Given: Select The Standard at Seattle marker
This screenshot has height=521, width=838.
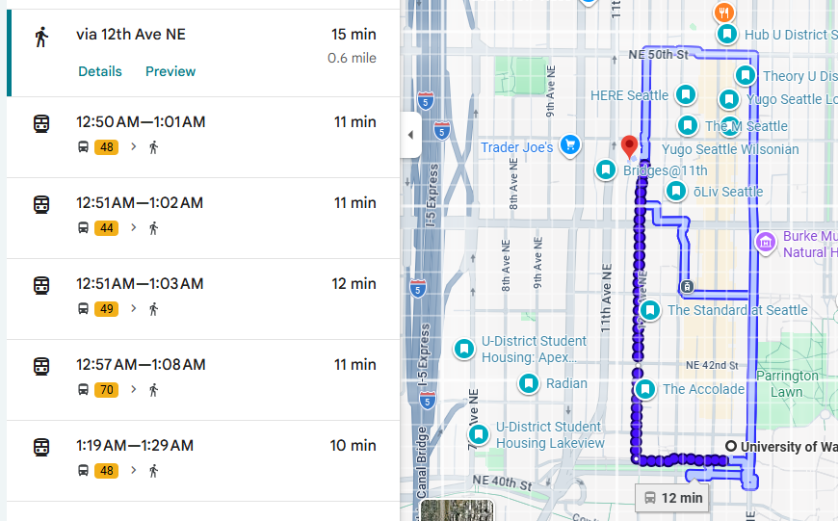Looking at the screenshot, I should point(650,310).
